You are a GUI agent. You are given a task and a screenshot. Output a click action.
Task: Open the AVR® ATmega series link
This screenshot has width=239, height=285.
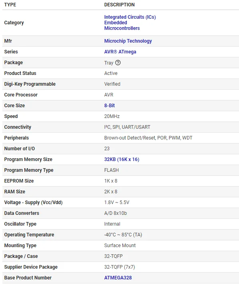point(120,52)
